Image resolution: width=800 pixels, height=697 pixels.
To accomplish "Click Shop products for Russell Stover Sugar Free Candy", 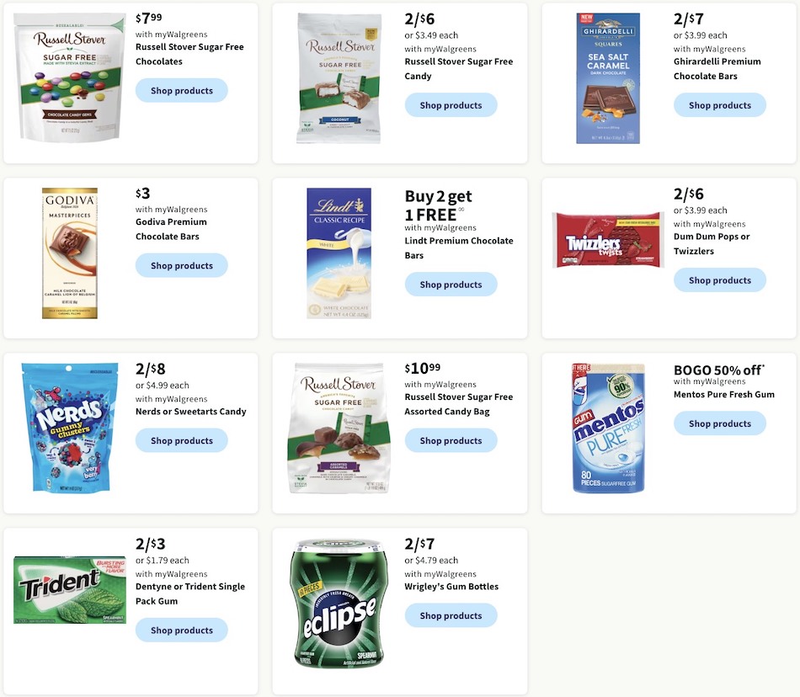I will tap(451, 105).
